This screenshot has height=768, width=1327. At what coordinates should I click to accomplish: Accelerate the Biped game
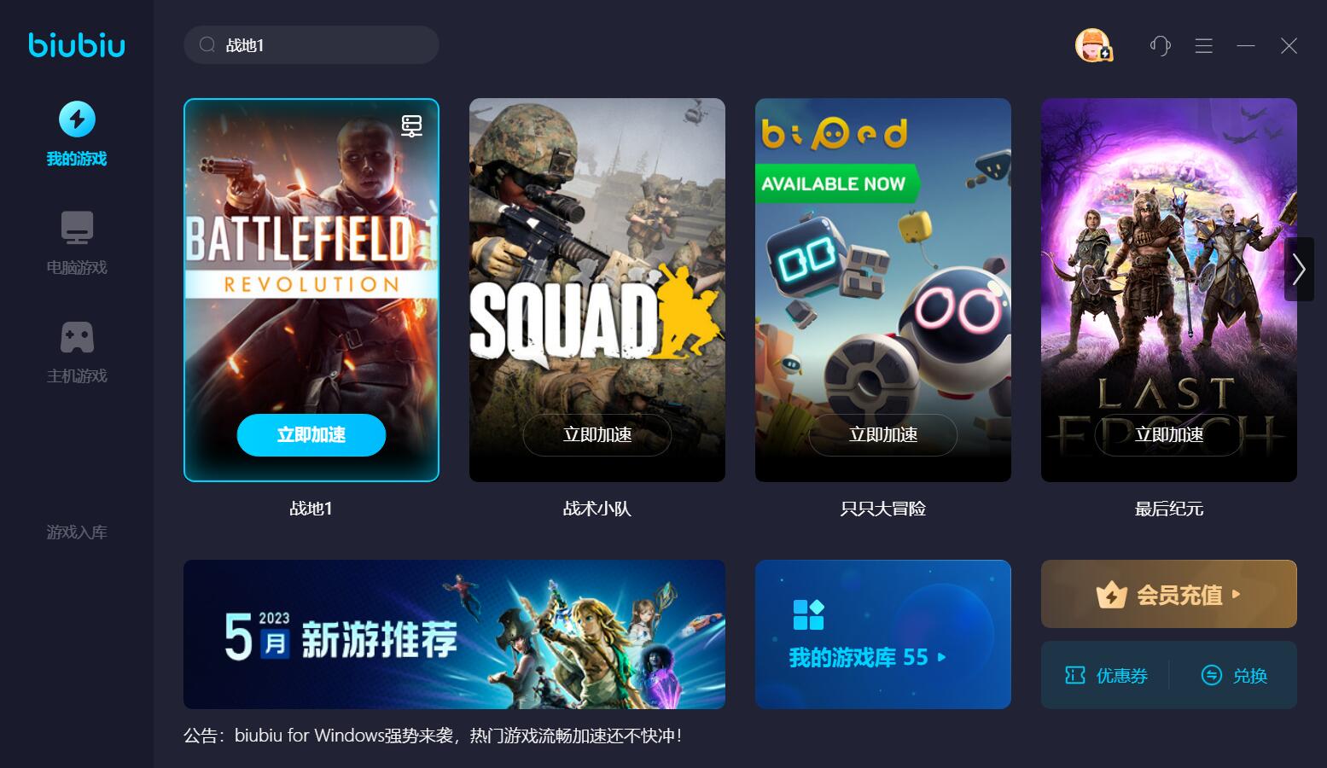pos(882,435)
